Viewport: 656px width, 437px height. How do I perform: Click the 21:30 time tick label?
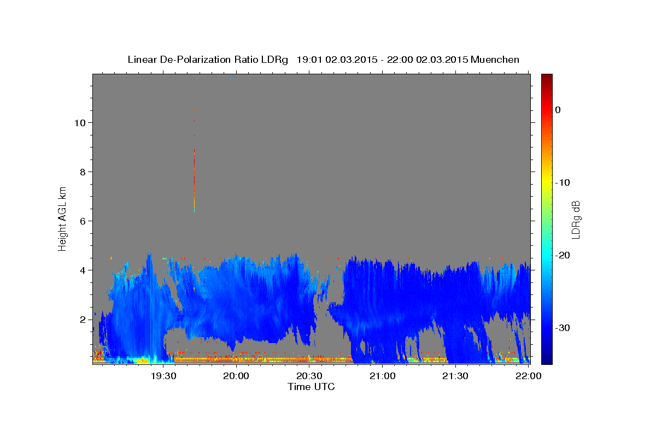tap(455, 376)
